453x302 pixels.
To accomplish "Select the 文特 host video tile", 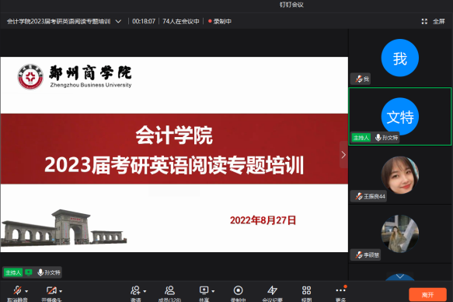I will click(x=400, y=116).
